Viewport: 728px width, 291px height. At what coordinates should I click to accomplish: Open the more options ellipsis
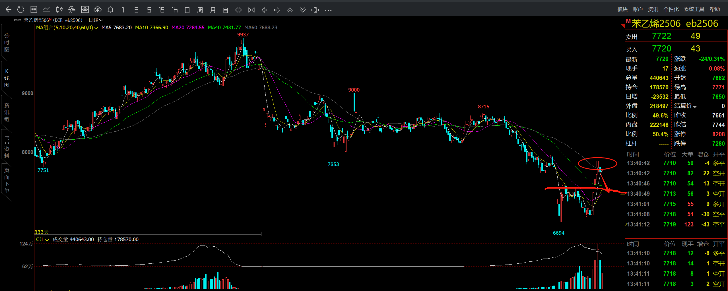coord(328,10)
